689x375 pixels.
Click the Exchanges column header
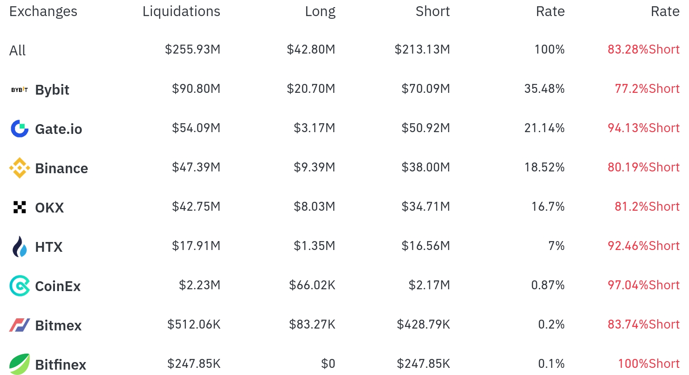(43, 12)
